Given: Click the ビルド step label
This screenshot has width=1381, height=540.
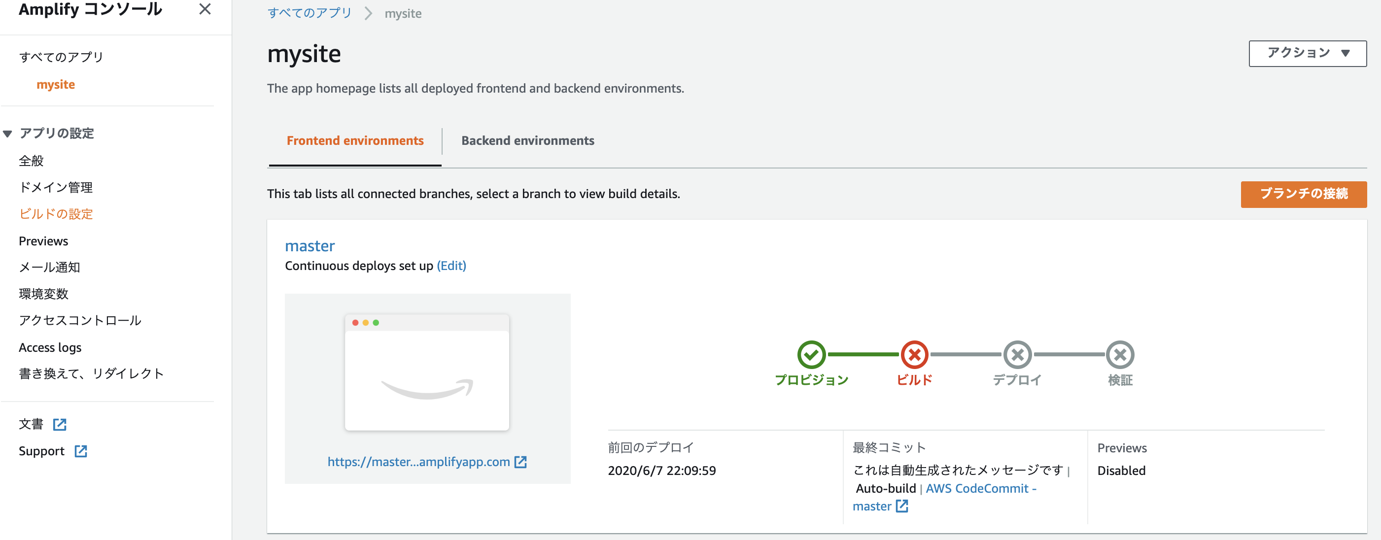Looking at the screenshot, I should tap(914, 380).
